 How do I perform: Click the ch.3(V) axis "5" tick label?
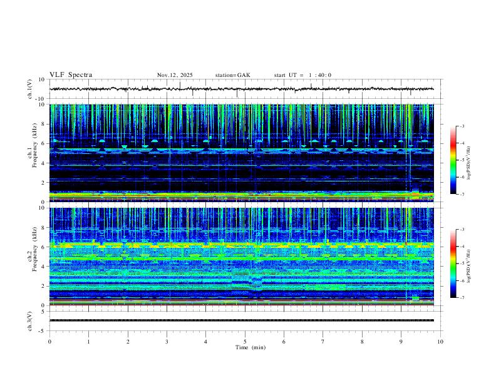point(44,312)
